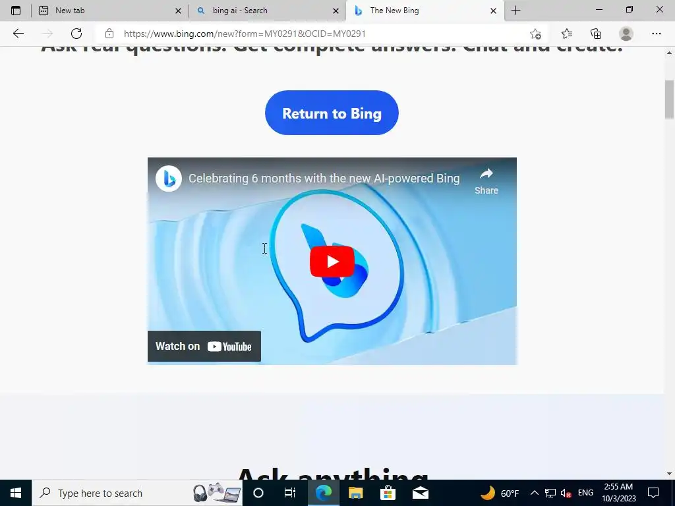Open the clock showing 2:55 AM
This screenshot has width=675, height=506.
point(618,493)
